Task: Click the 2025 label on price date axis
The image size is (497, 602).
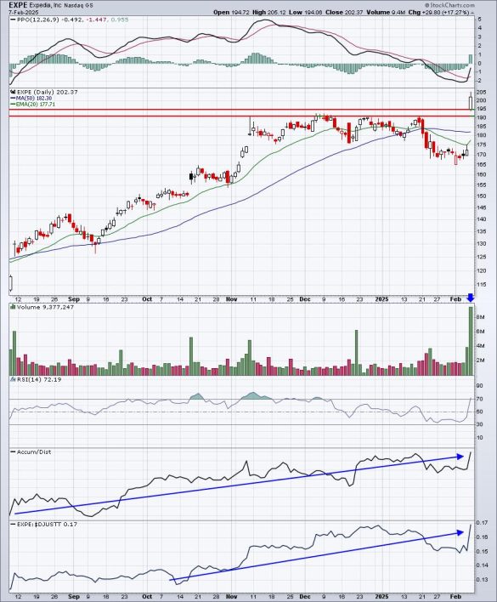Action: pyautogui.click(x=382, y=299)
